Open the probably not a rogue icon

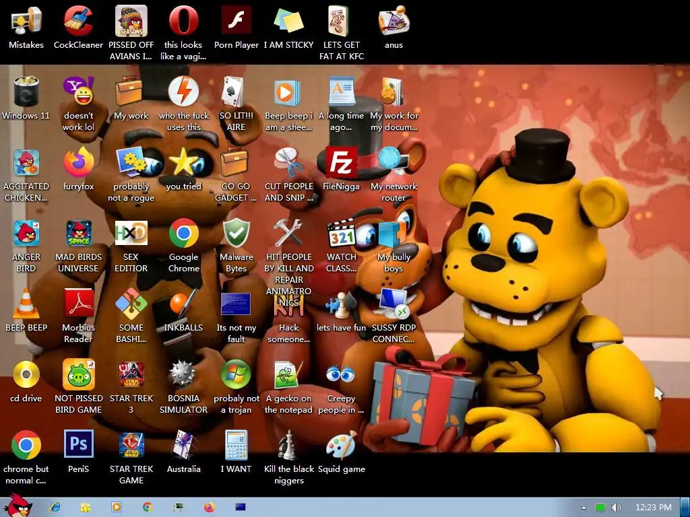point(131,162)
